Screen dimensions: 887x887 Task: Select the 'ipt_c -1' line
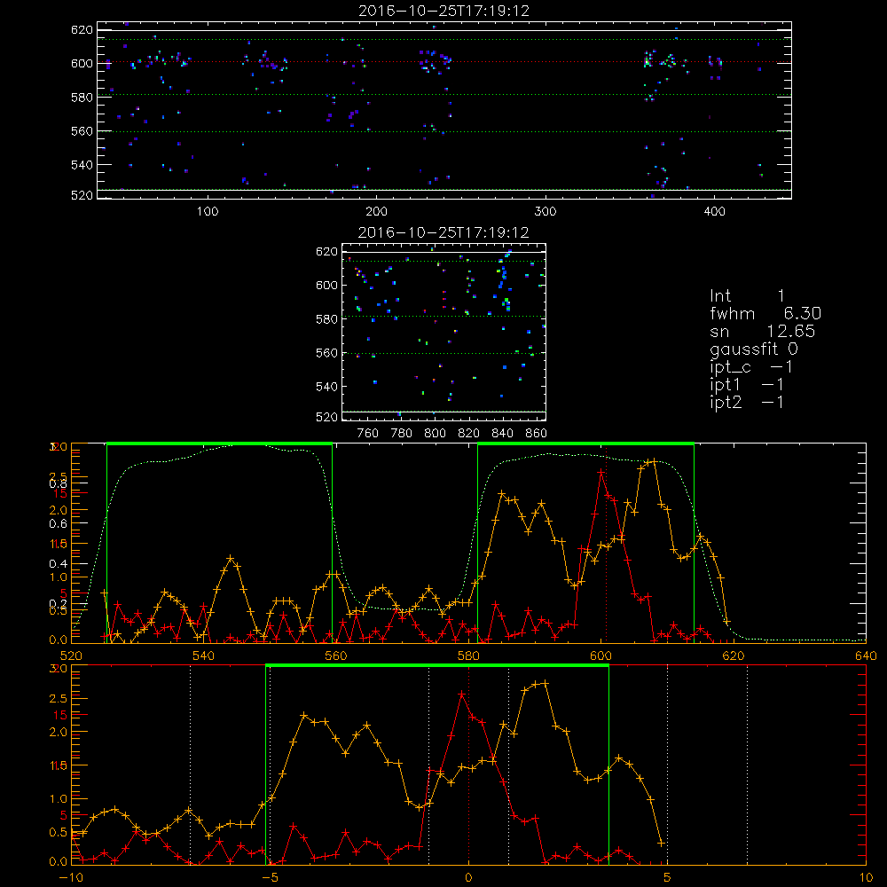pyautogui.click(x=751, y=367)
